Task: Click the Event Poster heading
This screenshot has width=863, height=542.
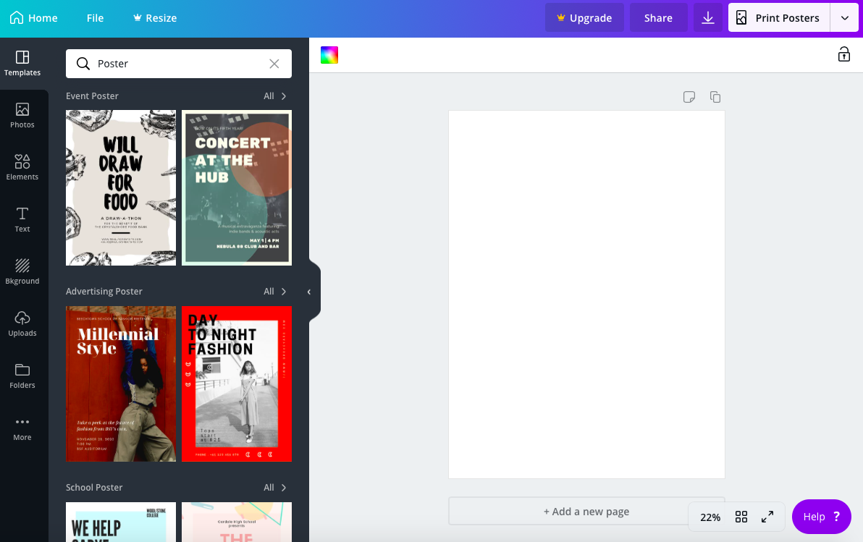Action: point(92,96)
